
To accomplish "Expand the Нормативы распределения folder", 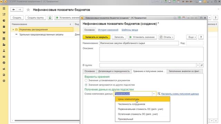I will tap(13, 30).
